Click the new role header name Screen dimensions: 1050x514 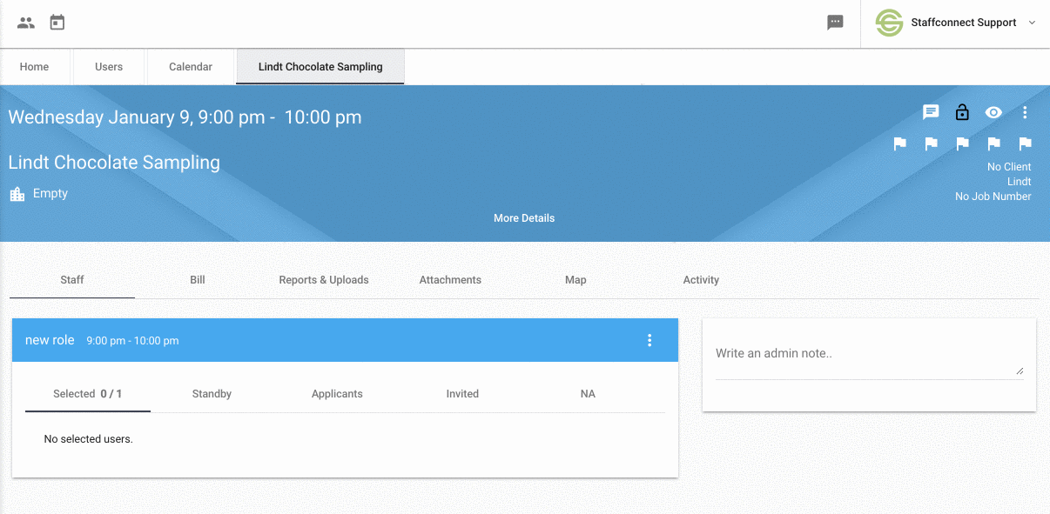coord(50,340)
